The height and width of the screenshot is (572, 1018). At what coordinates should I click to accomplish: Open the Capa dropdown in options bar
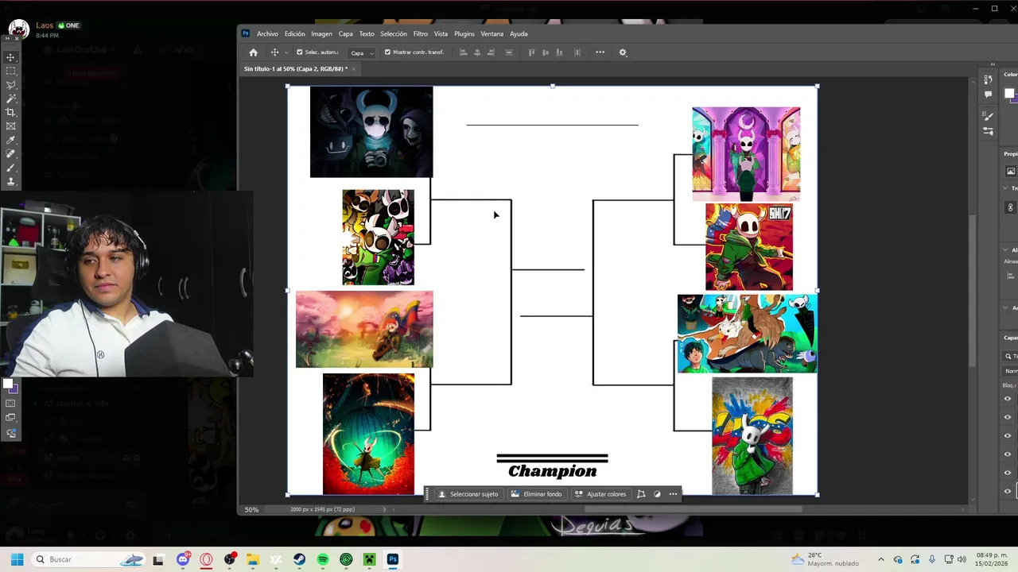(362, 52)
